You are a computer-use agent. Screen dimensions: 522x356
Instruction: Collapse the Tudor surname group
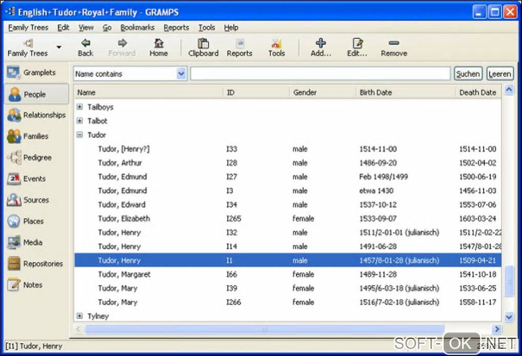pyautogui.click(x=80, y=135)
